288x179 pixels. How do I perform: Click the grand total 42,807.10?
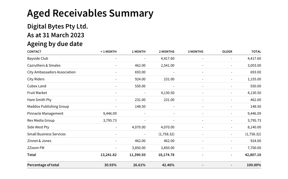[253, 155]
